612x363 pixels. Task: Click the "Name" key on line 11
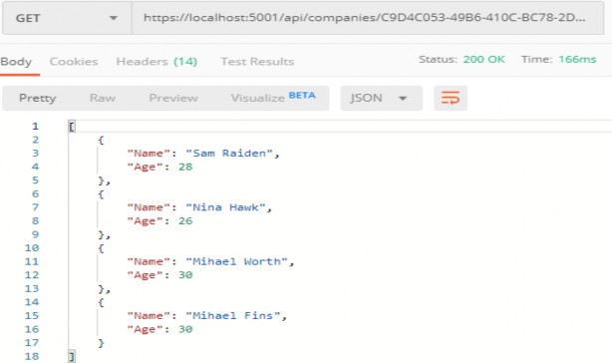tap(149, 261)
